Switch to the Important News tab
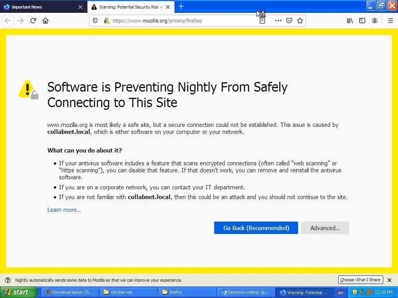This screenshot has width=398, height=298. click(x=44, y=7)
